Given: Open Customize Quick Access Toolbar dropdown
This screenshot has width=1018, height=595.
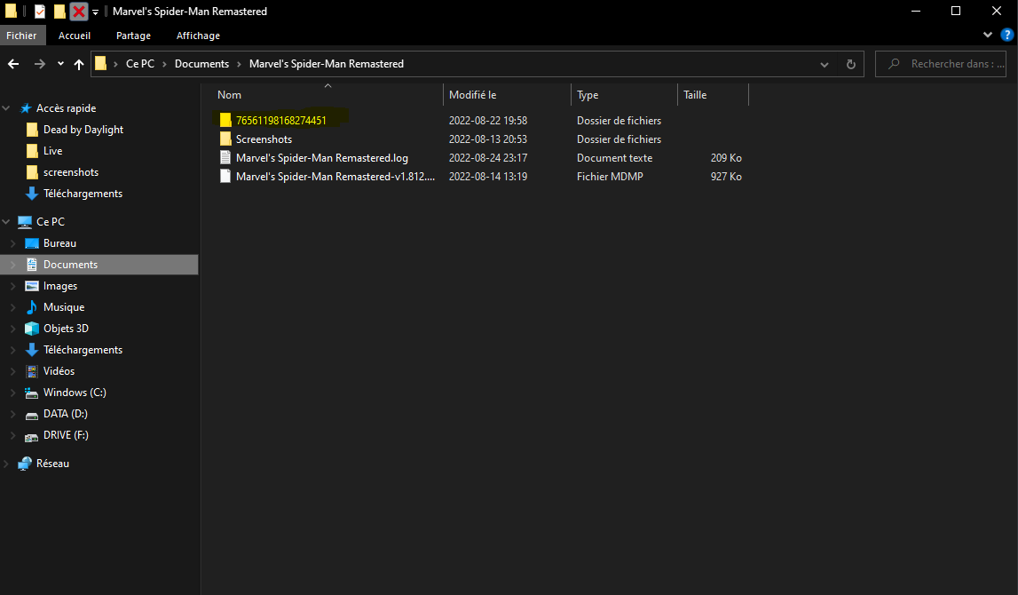Looking at the screenshot, I should (96, 12).
